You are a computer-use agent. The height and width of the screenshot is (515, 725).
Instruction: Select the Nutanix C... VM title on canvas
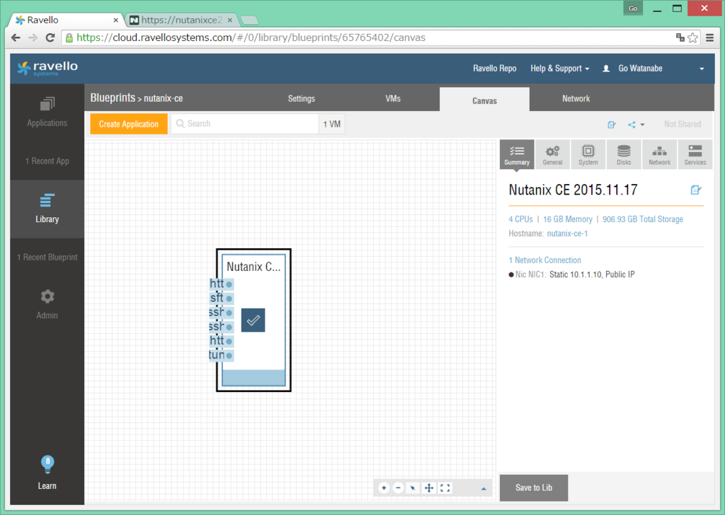pos(253,267)
